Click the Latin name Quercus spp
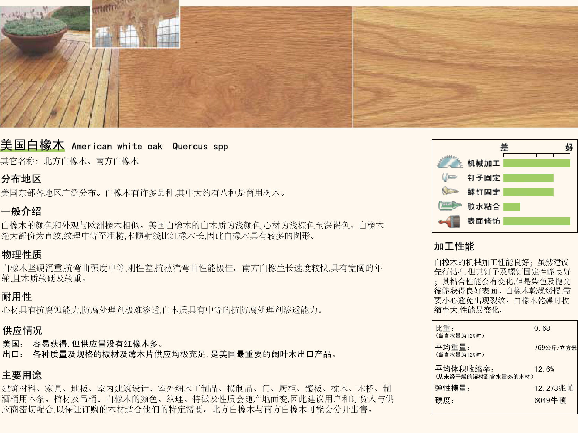This screenshot has height=433, width=578. [x=200, y=147]
